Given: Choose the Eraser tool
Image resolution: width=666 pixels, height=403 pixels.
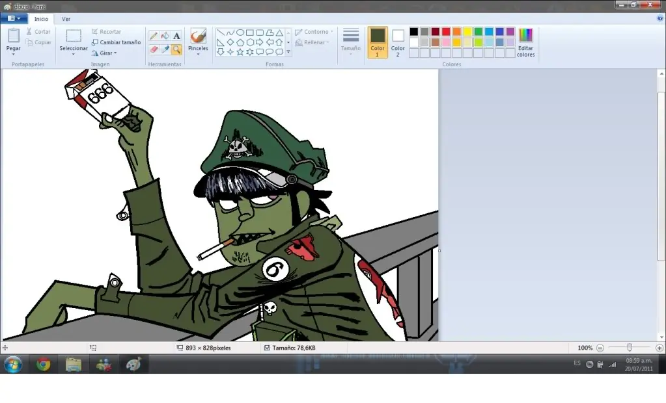Looking at the screenshot, I should tap(154, 49).
